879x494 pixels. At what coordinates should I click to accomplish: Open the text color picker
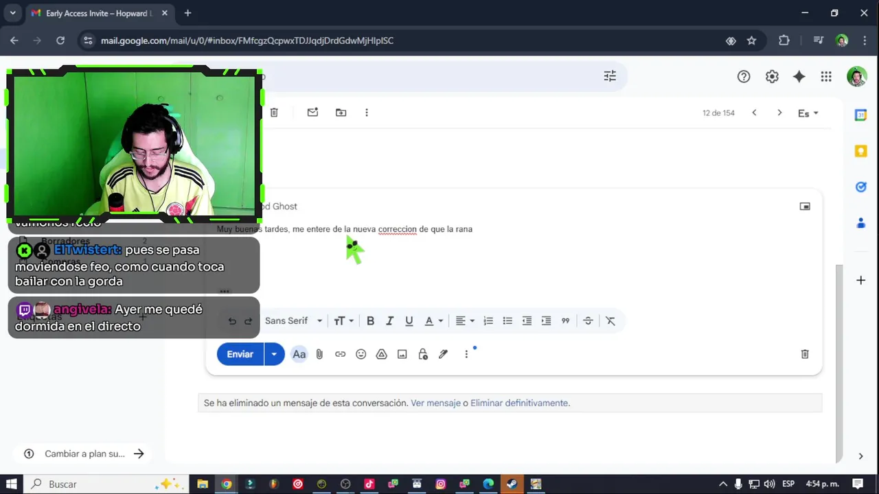433,321
